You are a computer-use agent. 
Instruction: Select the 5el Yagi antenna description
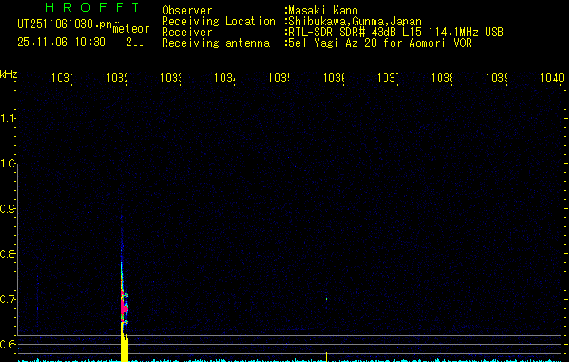point(380,43)
